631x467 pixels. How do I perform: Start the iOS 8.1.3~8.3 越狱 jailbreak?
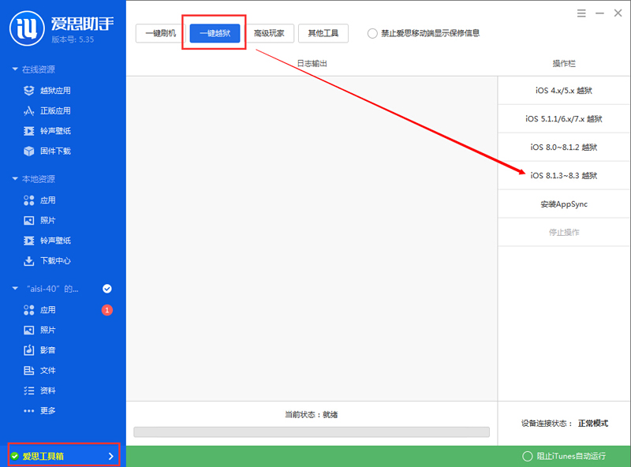coord(563,175)
